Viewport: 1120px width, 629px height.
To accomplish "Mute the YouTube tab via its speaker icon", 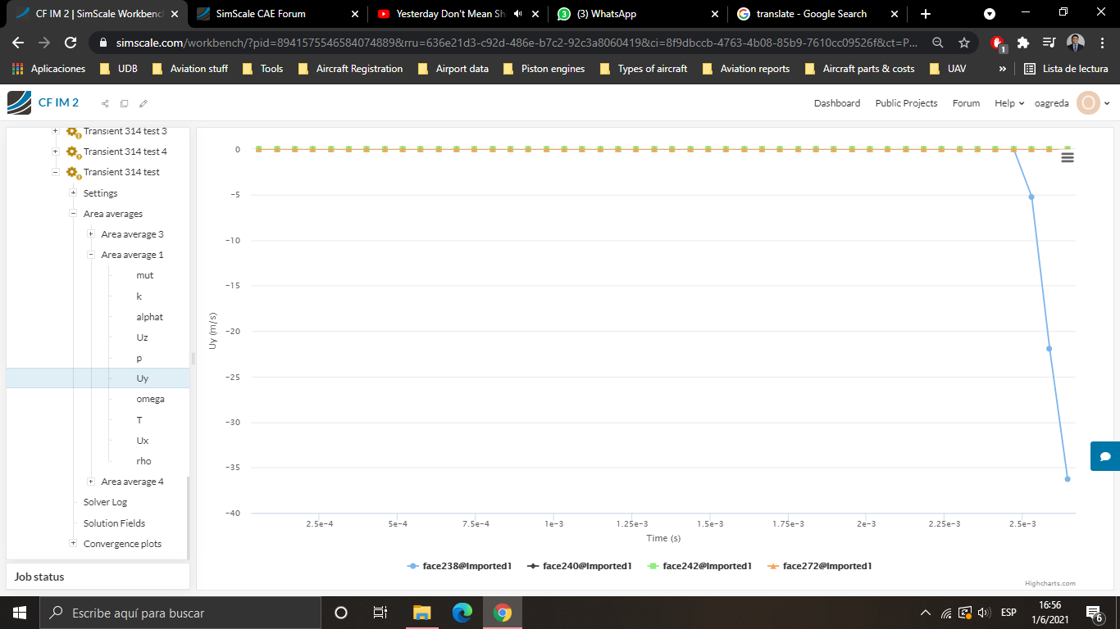I will click(x=517, y=14).
